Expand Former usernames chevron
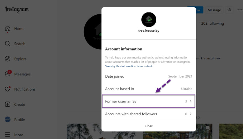243x139 pixels. coord(190,101)
